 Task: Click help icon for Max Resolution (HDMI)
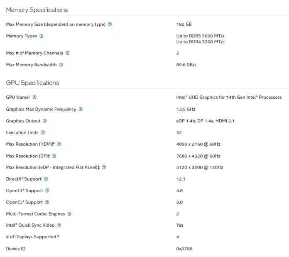(x=59, y=144)
